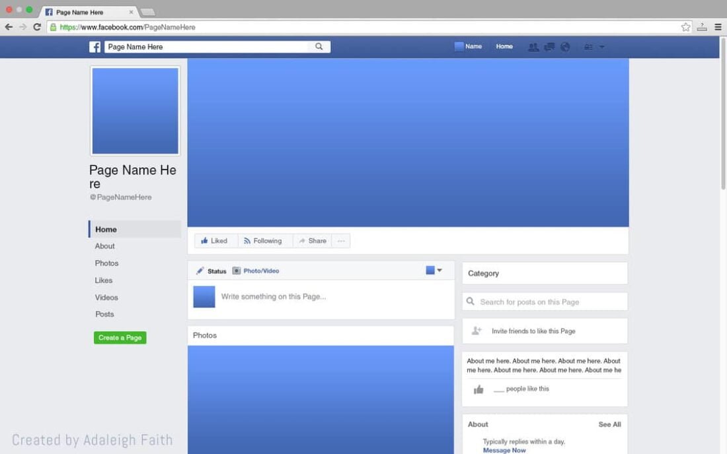Click the green Create a Page button
727x454 pixels.
click(x=120, y=337)
